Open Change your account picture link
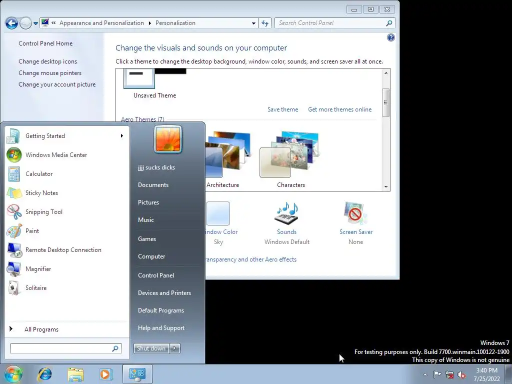Viewport: 512px width, 384px height. (x=57, y=84)
